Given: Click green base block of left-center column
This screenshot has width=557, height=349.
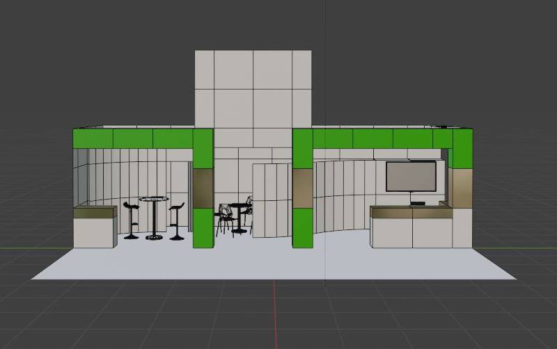Looking at the screenshot, I should [x=203, y=228].
